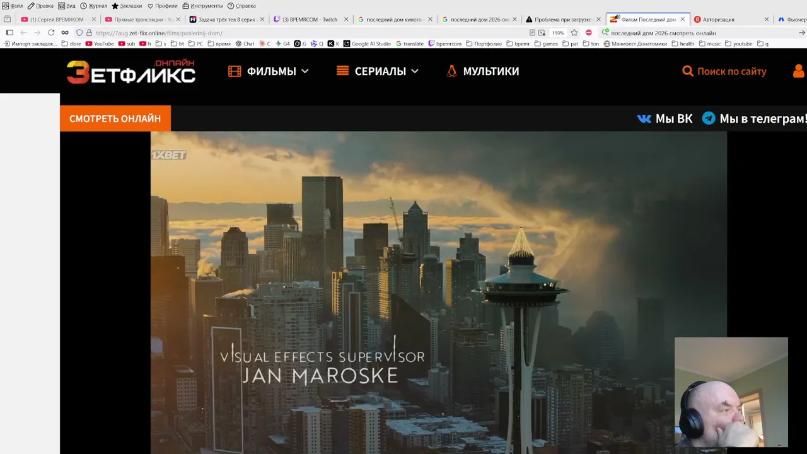The width and height of the screenshot is (807, 454).
Task: Click the СМОТРЕТЬ ОНЛАЙН button
Action: click(x=115, y=119)
